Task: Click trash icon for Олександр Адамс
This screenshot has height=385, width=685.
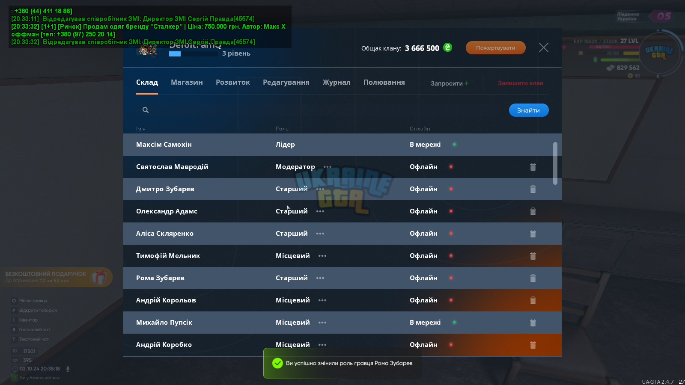Action: [533, 211]
